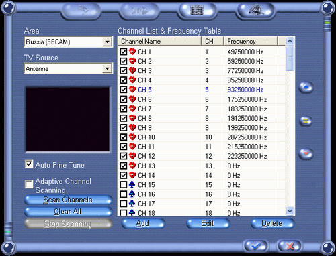Click the Edit channel button
Viewport: 336px width, 256px height.
[208, 223]
